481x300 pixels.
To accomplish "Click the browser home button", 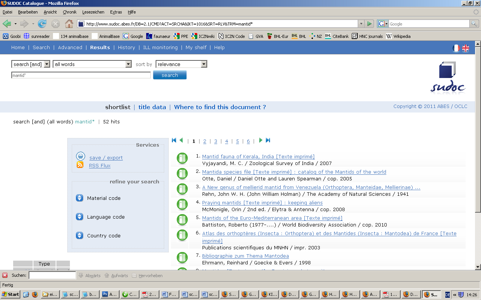I will coord(69,24).
